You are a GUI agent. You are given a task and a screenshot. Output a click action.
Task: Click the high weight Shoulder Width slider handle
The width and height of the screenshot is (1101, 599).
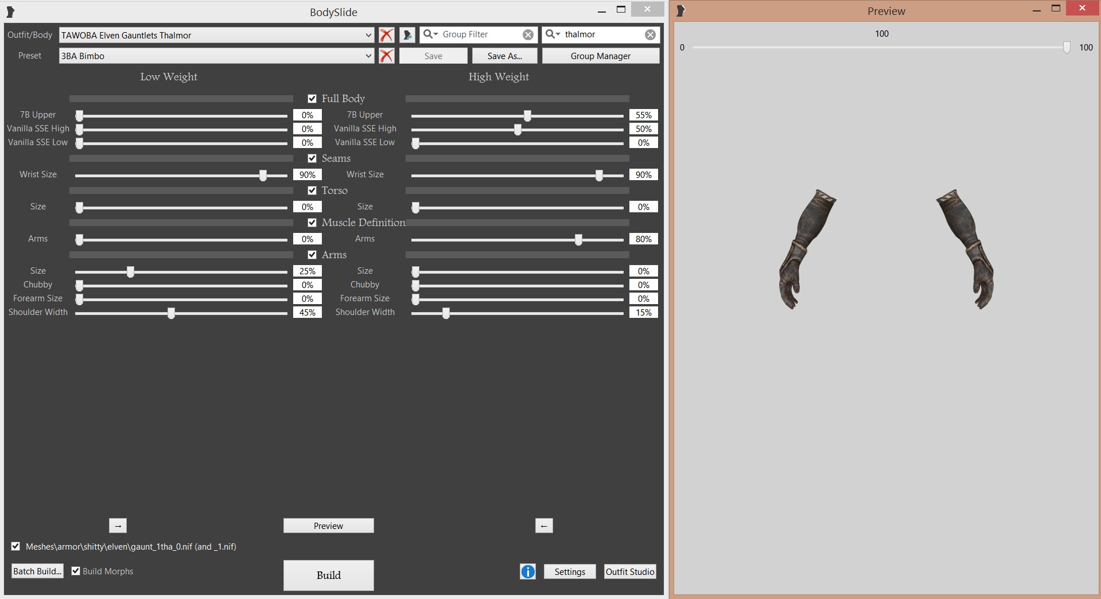(x=446, y=313)
